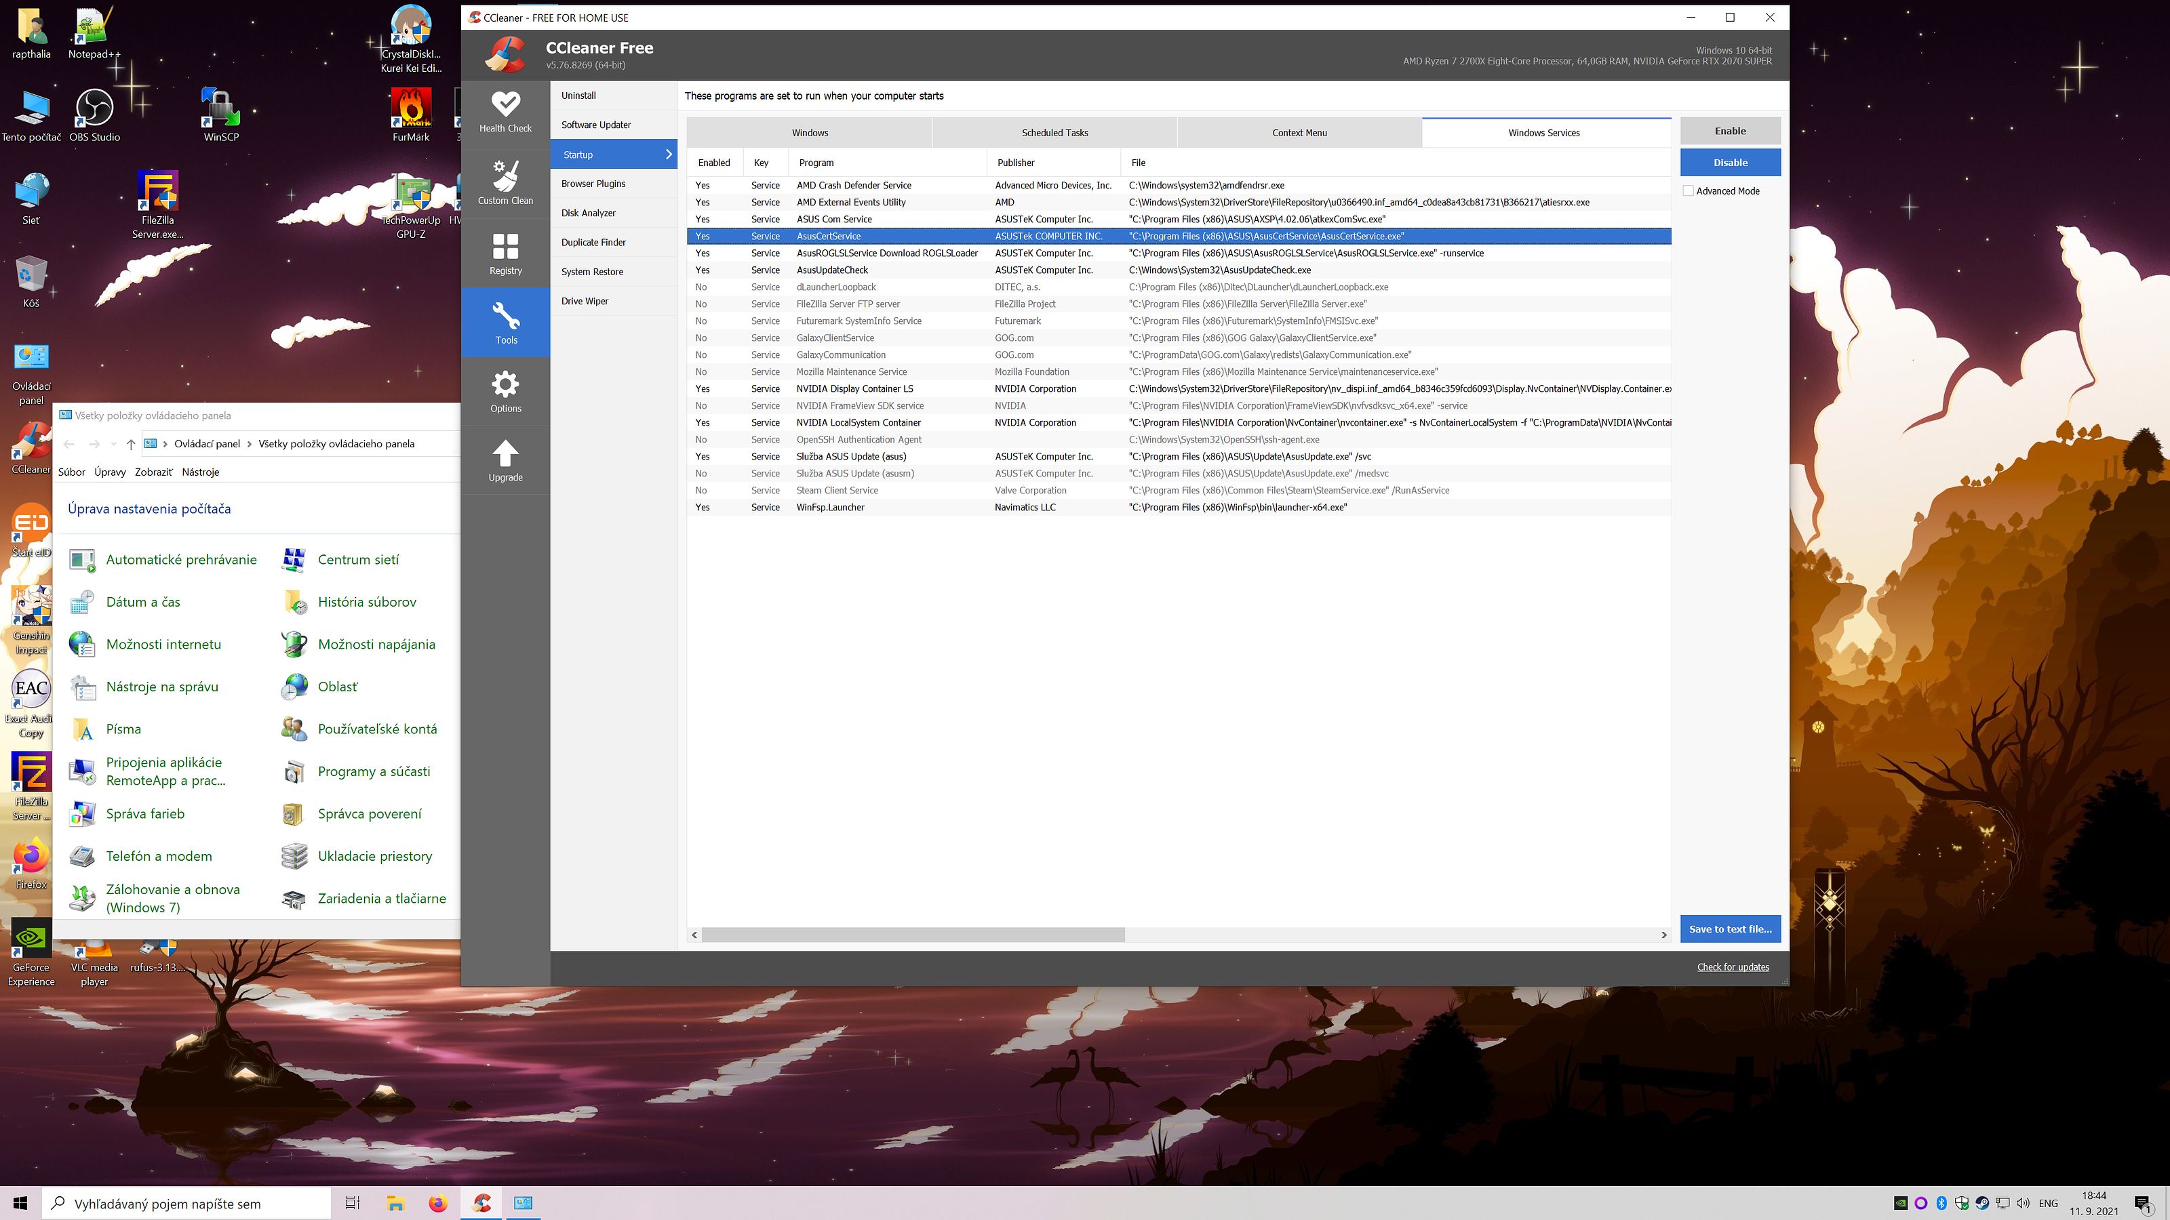Viewport: 2170px width, 1220px height.
Task: Select the Steam Client Service row
Action: 1179,490
